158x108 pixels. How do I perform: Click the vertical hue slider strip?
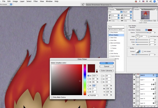click(85, 80)
